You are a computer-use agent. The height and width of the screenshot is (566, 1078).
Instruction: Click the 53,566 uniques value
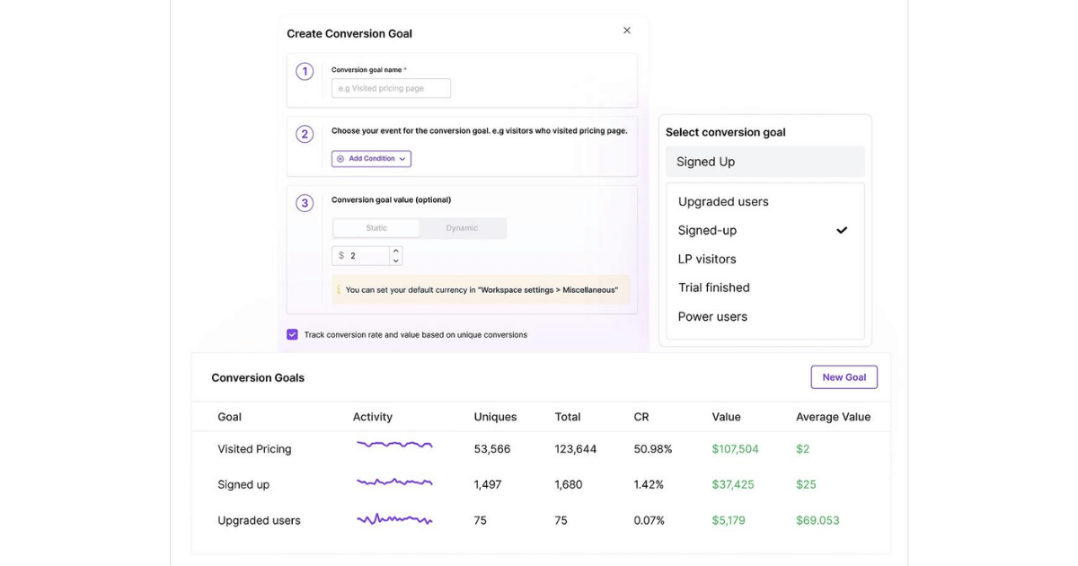492,449
